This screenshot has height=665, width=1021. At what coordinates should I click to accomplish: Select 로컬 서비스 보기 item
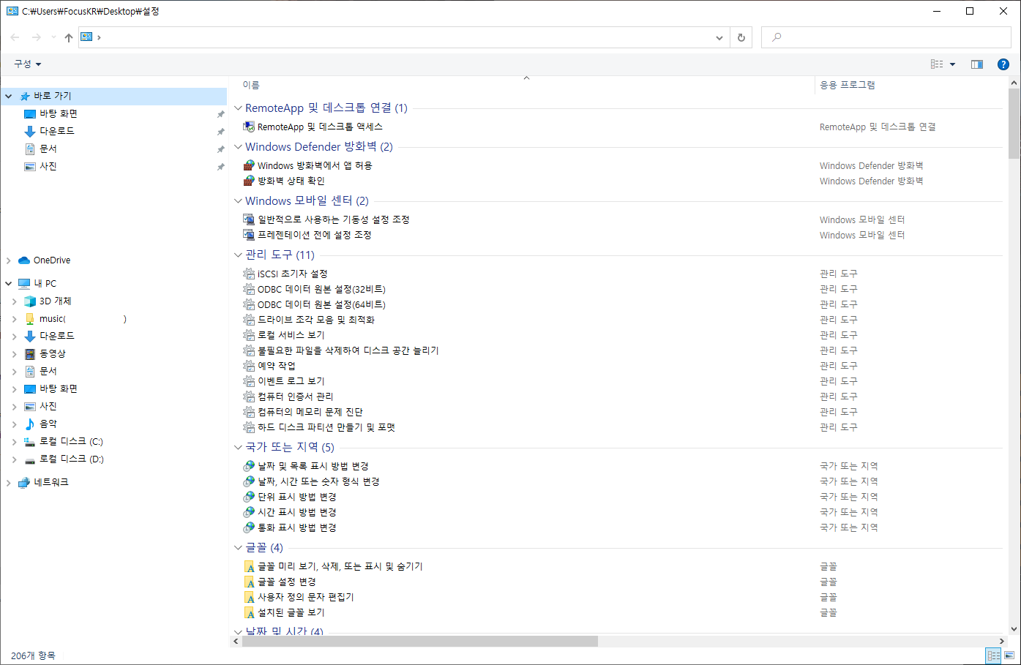(291, 335)
